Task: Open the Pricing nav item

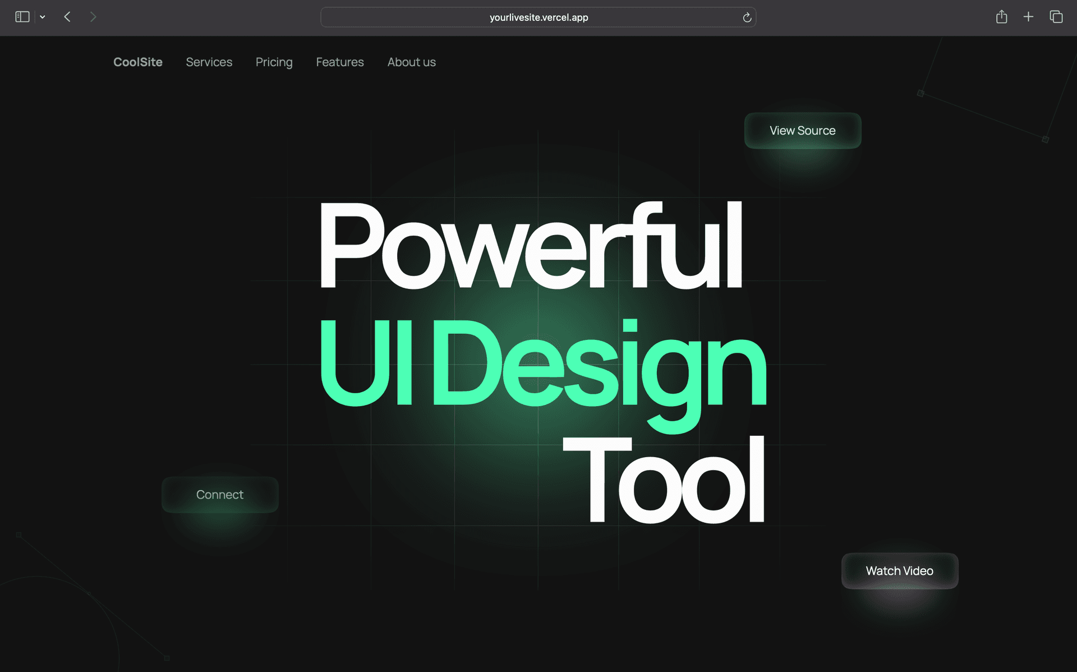Action: pyautogui.click(x=274, y=62)
